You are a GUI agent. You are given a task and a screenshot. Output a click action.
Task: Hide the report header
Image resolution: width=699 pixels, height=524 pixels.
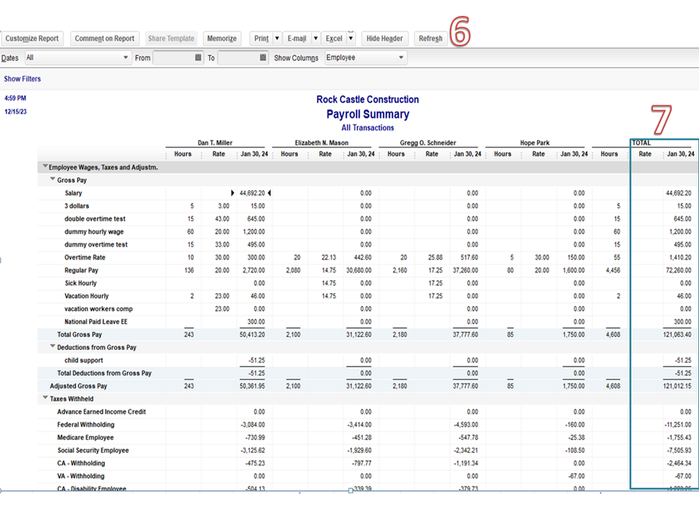[x=384, y=38]
